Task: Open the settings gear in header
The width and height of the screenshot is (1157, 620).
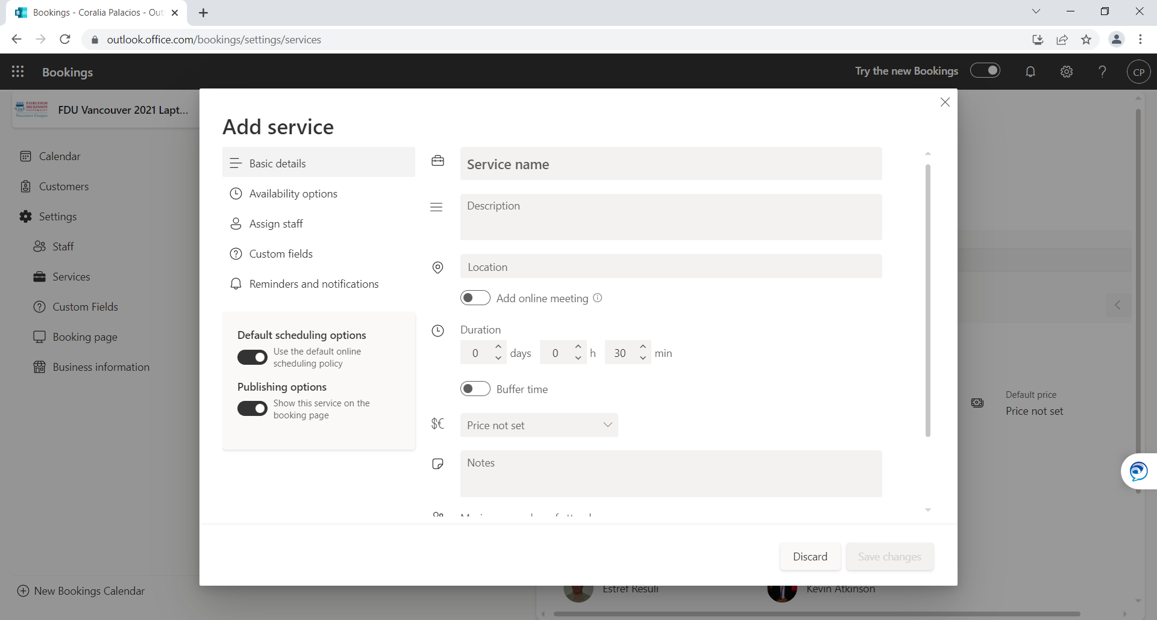Action: [1067, 72]
